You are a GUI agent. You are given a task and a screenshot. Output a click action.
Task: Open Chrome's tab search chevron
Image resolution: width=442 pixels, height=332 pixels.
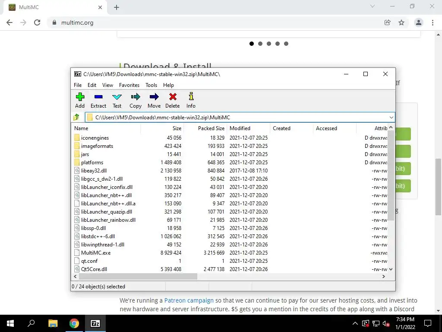click(x=373, y=6)
